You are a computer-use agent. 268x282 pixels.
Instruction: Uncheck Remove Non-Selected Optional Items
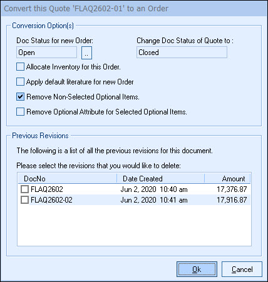tap(20, 97)
